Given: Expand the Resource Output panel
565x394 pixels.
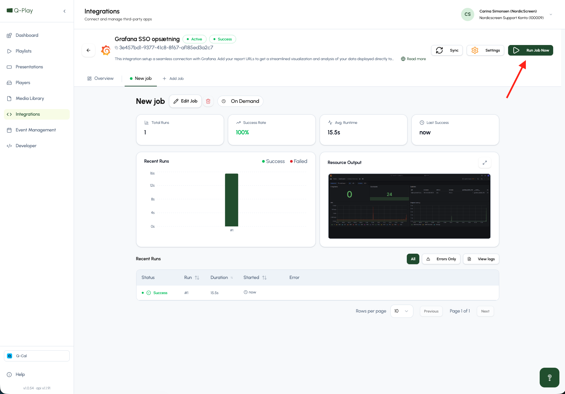Looking at the screenshot, I should tap(485, 163).
